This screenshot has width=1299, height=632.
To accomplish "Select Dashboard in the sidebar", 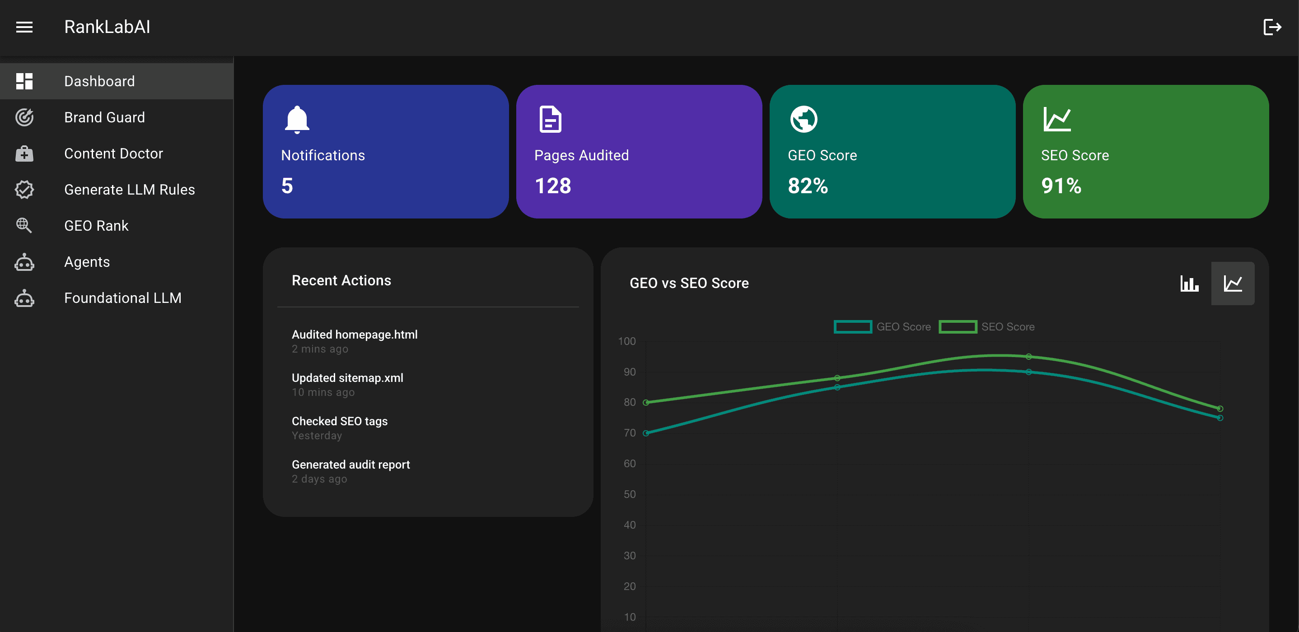I will [99, 81].
